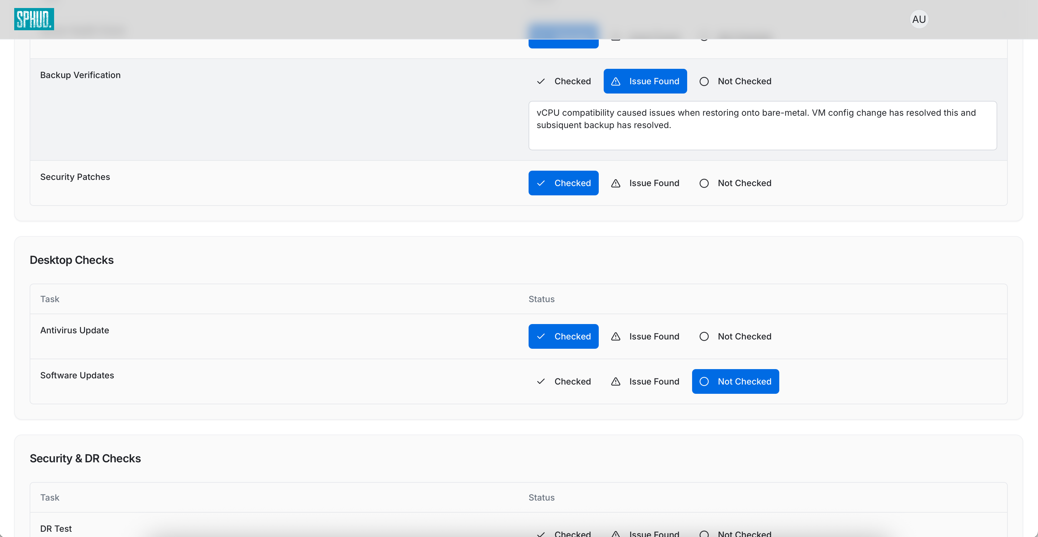Open the AU user avatar menu

coord(918,19)
